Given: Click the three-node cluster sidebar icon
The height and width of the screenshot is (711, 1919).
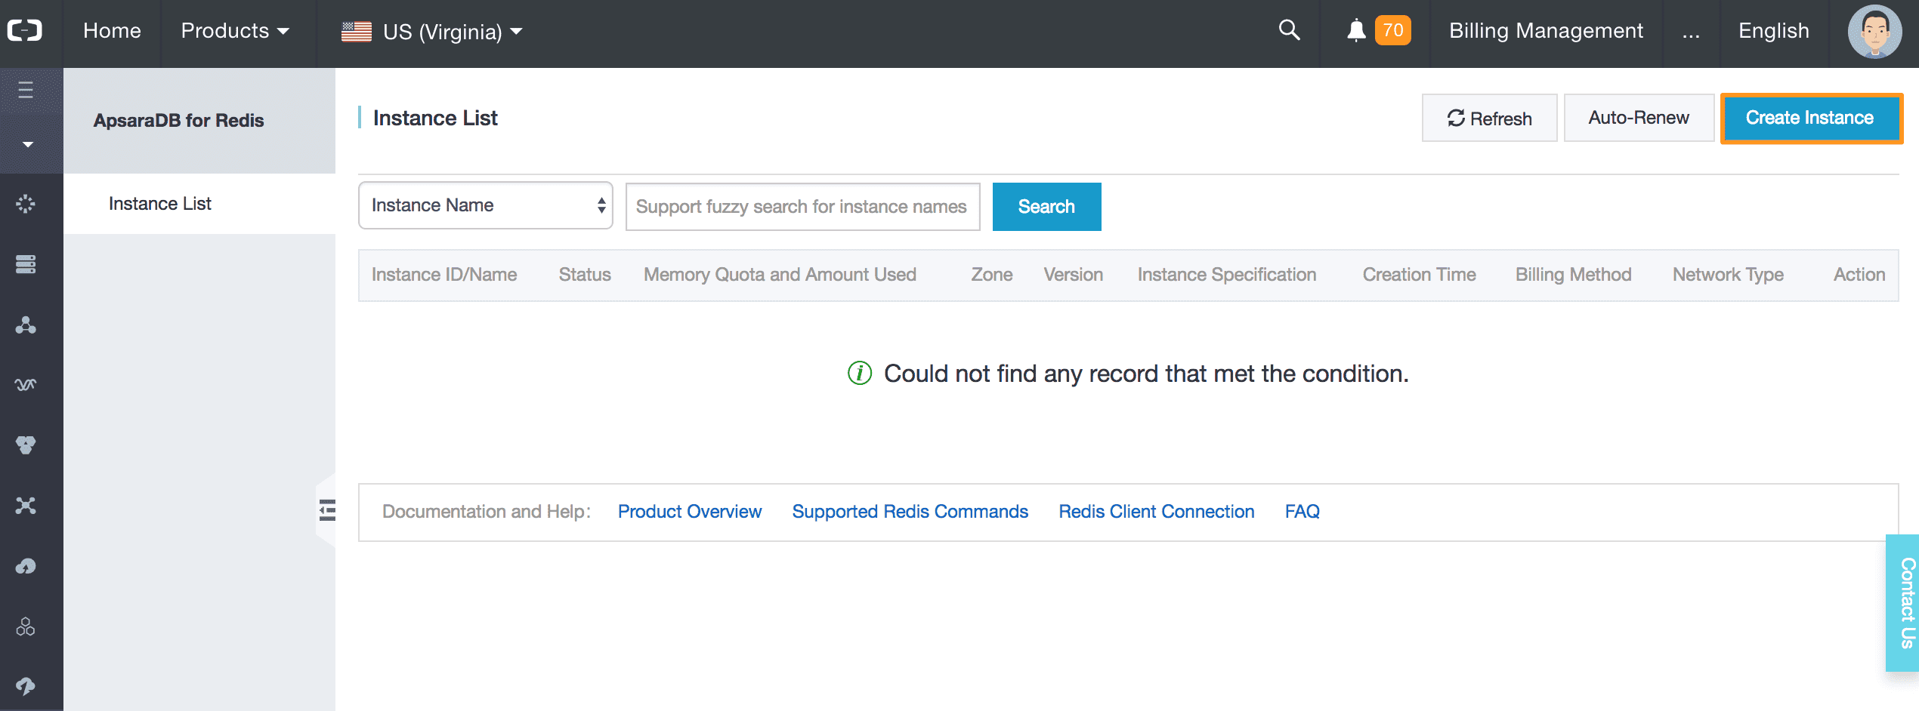Looking at the screenshot, I should coord(26,325).
